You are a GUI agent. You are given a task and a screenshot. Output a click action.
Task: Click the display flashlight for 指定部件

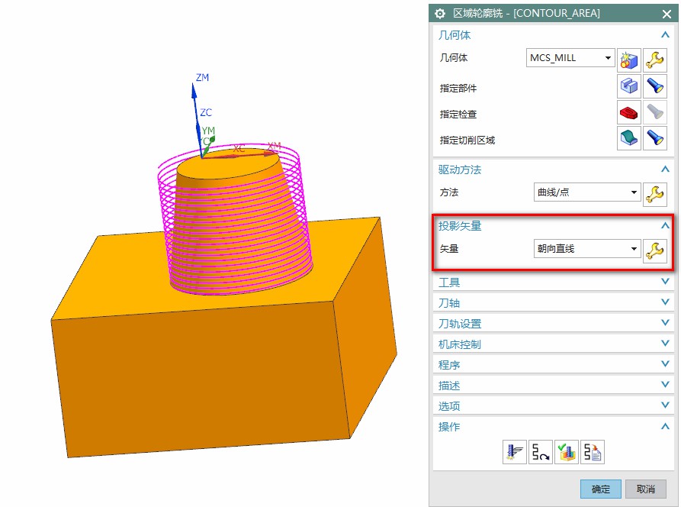pos(655,86)
